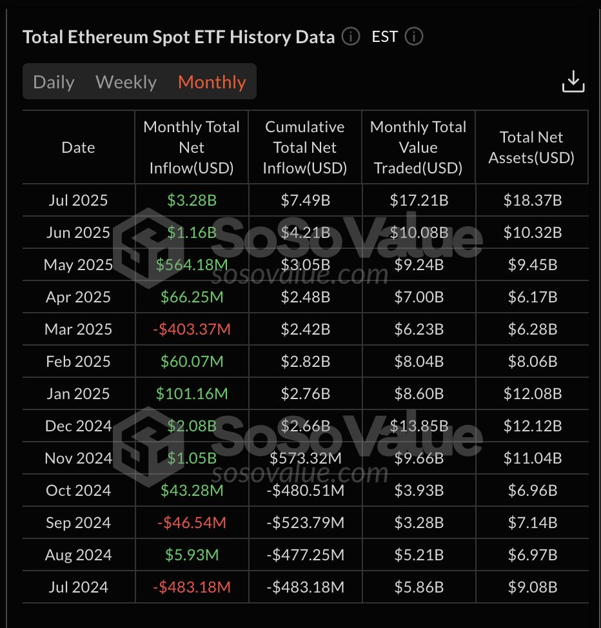The height and width of the screenshot is (628, 601).
Task: Click the $3.28B net inflow value
Action: click(192, 200)
